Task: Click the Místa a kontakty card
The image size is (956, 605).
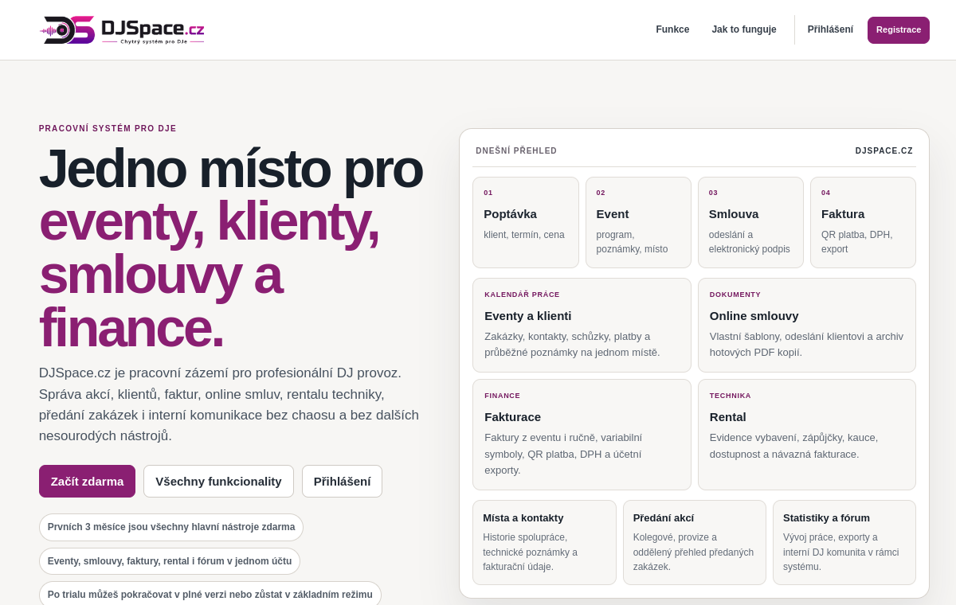Action: (544, 542)
